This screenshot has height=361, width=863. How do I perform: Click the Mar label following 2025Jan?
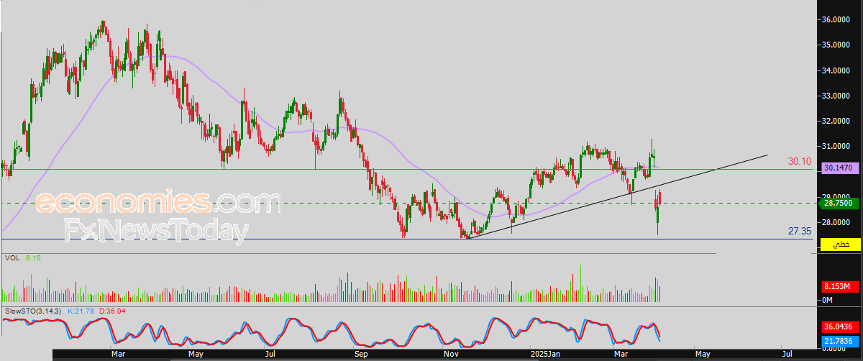621,355
